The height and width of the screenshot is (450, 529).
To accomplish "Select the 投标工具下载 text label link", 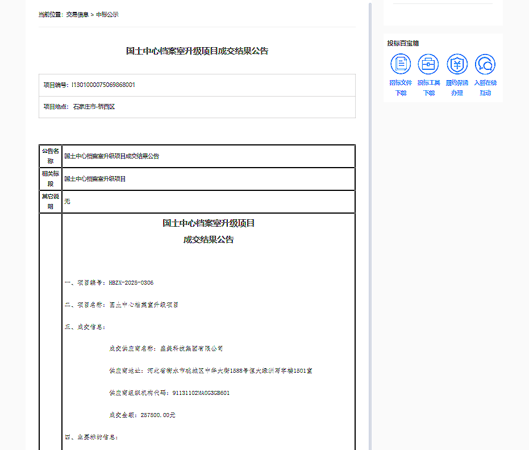I will pos(428,88).
